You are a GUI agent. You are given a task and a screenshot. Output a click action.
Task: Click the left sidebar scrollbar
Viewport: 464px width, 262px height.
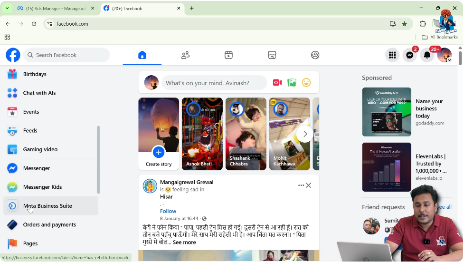pos(98,160)
